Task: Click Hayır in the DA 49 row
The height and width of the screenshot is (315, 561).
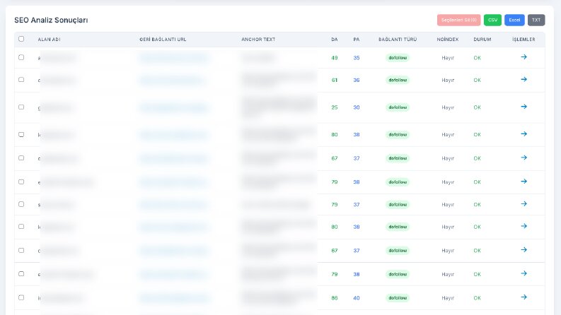Action: (448, 58)
